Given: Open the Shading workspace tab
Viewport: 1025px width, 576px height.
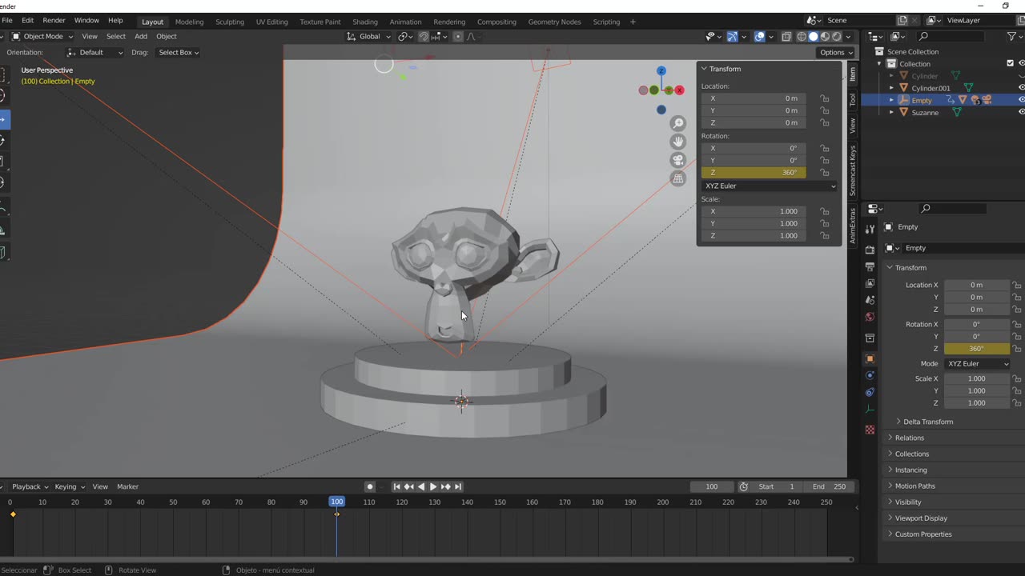Looking at the screenshot, I should point(365,22).
